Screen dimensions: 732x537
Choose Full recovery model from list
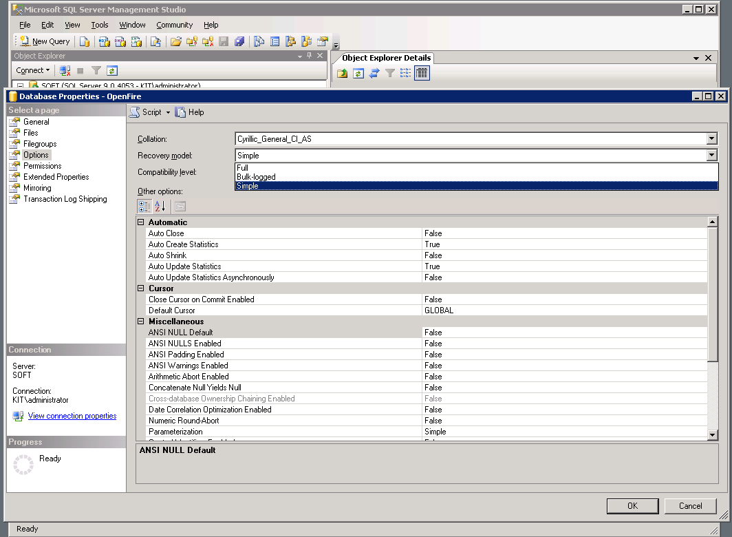(x=476, y=168)
